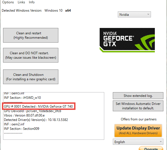Select the INF Section iHSWD_w10 line

click(x=22, y=98)
